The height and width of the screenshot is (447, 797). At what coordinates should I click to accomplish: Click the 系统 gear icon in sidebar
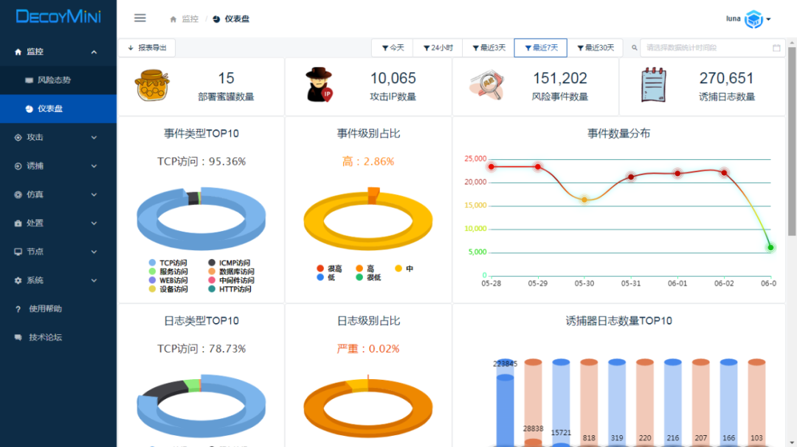coord(18,280)
